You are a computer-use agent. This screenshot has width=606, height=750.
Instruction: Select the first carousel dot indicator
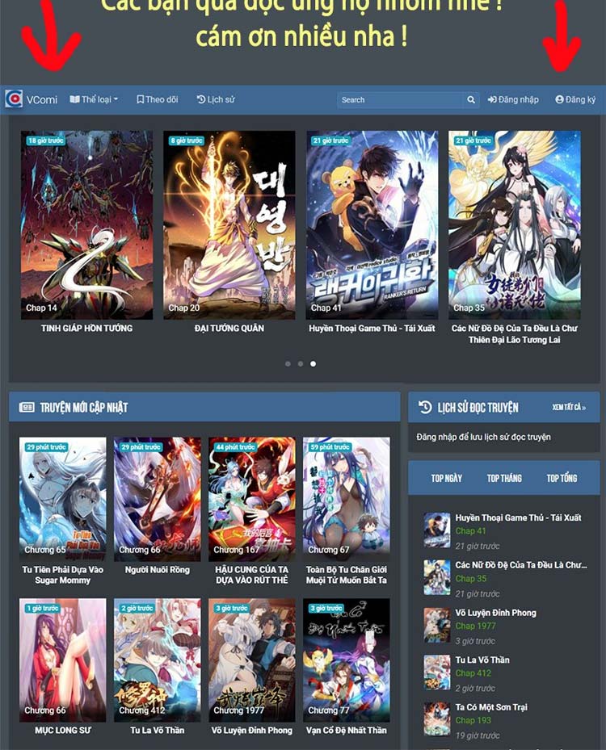(x=288, y=364)
